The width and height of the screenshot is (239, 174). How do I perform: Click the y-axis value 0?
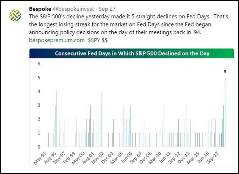38,147
